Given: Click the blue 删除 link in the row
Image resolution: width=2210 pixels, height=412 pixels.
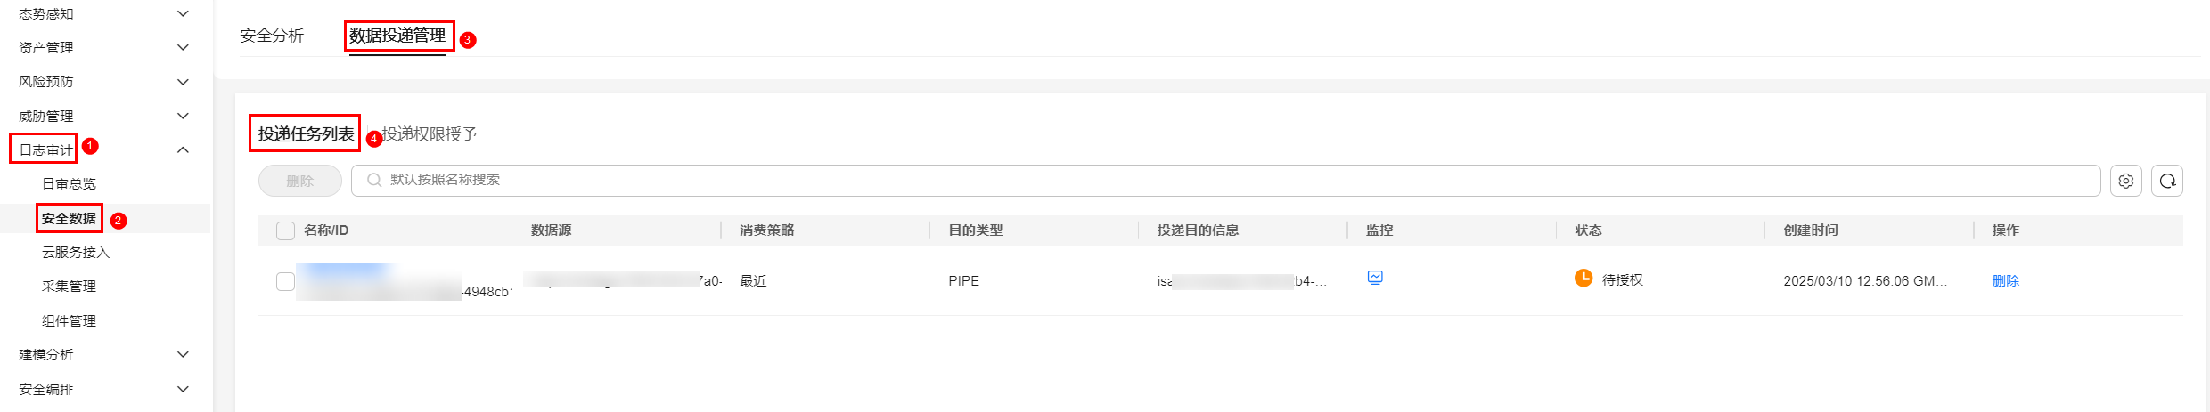Looking at the screenshot, I should point(2005,280).
